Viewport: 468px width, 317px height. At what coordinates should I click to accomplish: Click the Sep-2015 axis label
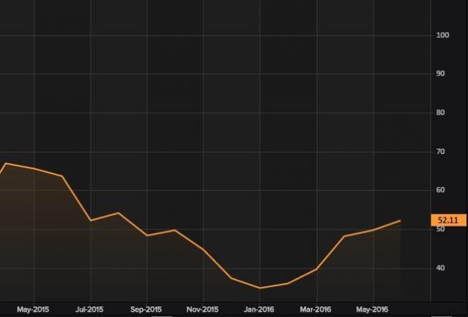click(146, 309)
